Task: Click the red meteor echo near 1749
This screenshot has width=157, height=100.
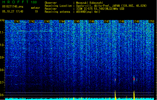Action: pos(134,79)
